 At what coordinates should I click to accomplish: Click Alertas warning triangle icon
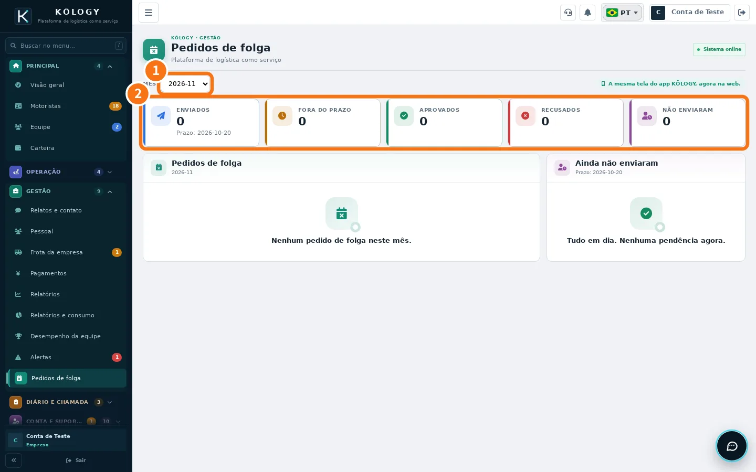click(x=18, y=357)
